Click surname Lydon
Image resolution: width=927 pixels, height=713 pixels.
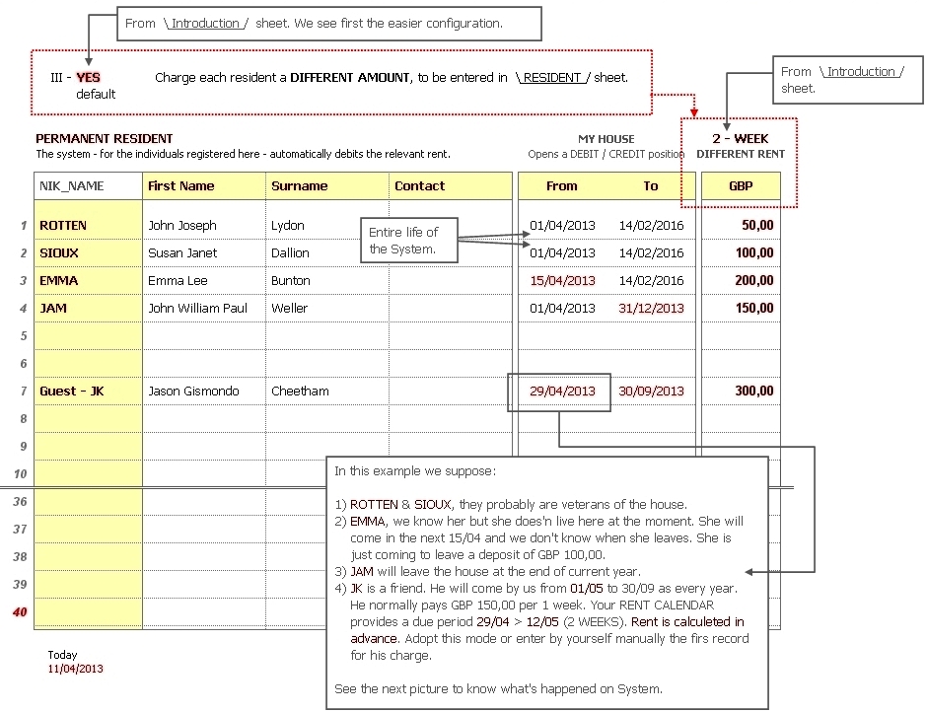click(287, 225)
